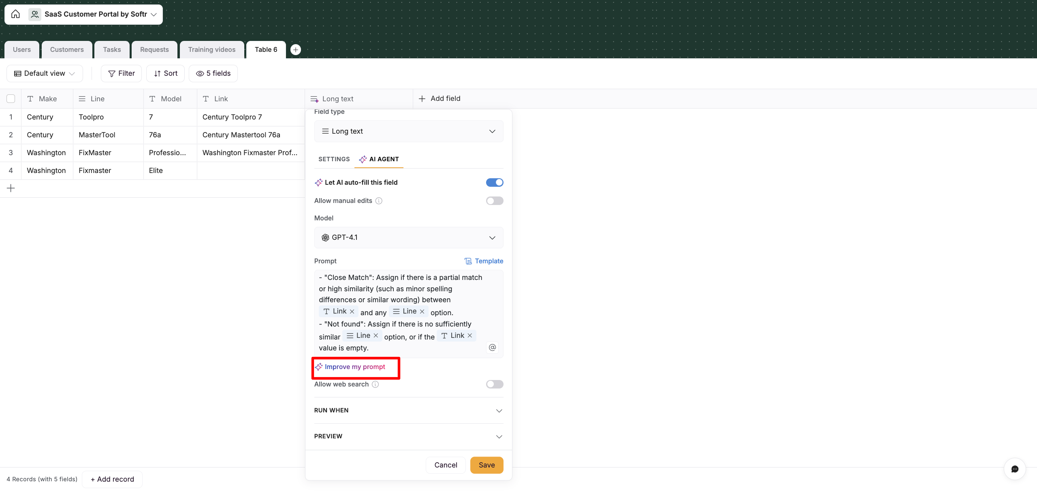The image size is (1037, 491).
Task: Click Improve my prompt link
Action: 354,367
